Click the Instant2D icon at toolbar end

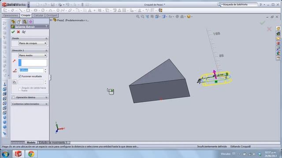tap(160, 11)
